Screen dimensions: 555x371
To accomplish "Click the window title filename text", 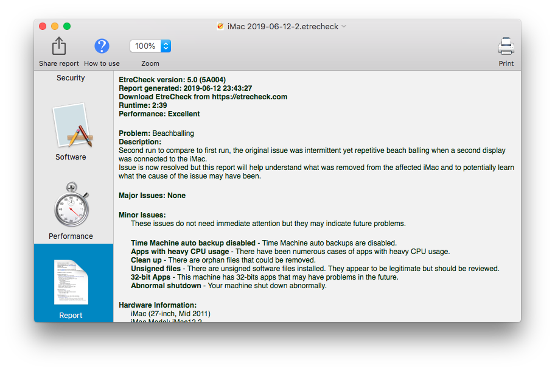I will pyautogui.click(x=282, y=26).
